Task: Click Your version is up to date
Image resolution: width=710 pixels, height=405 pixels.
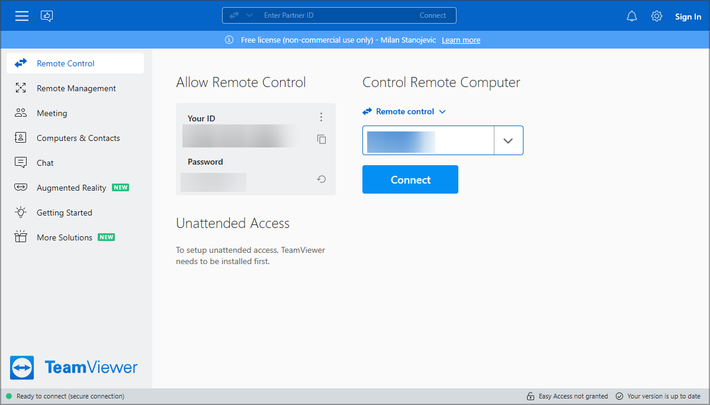Action: click(x=664, y=396)
